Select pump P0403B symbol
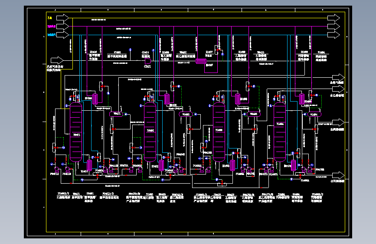This screenshot has width=376, height=244. (x=140, y=170)
